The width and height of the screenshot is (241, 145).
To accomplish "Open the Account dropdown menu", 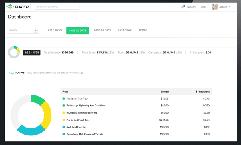I will [x=225, y=7].
